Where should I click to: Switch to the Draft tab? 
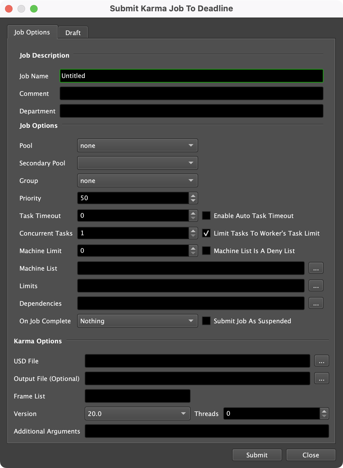click(73, 32)
